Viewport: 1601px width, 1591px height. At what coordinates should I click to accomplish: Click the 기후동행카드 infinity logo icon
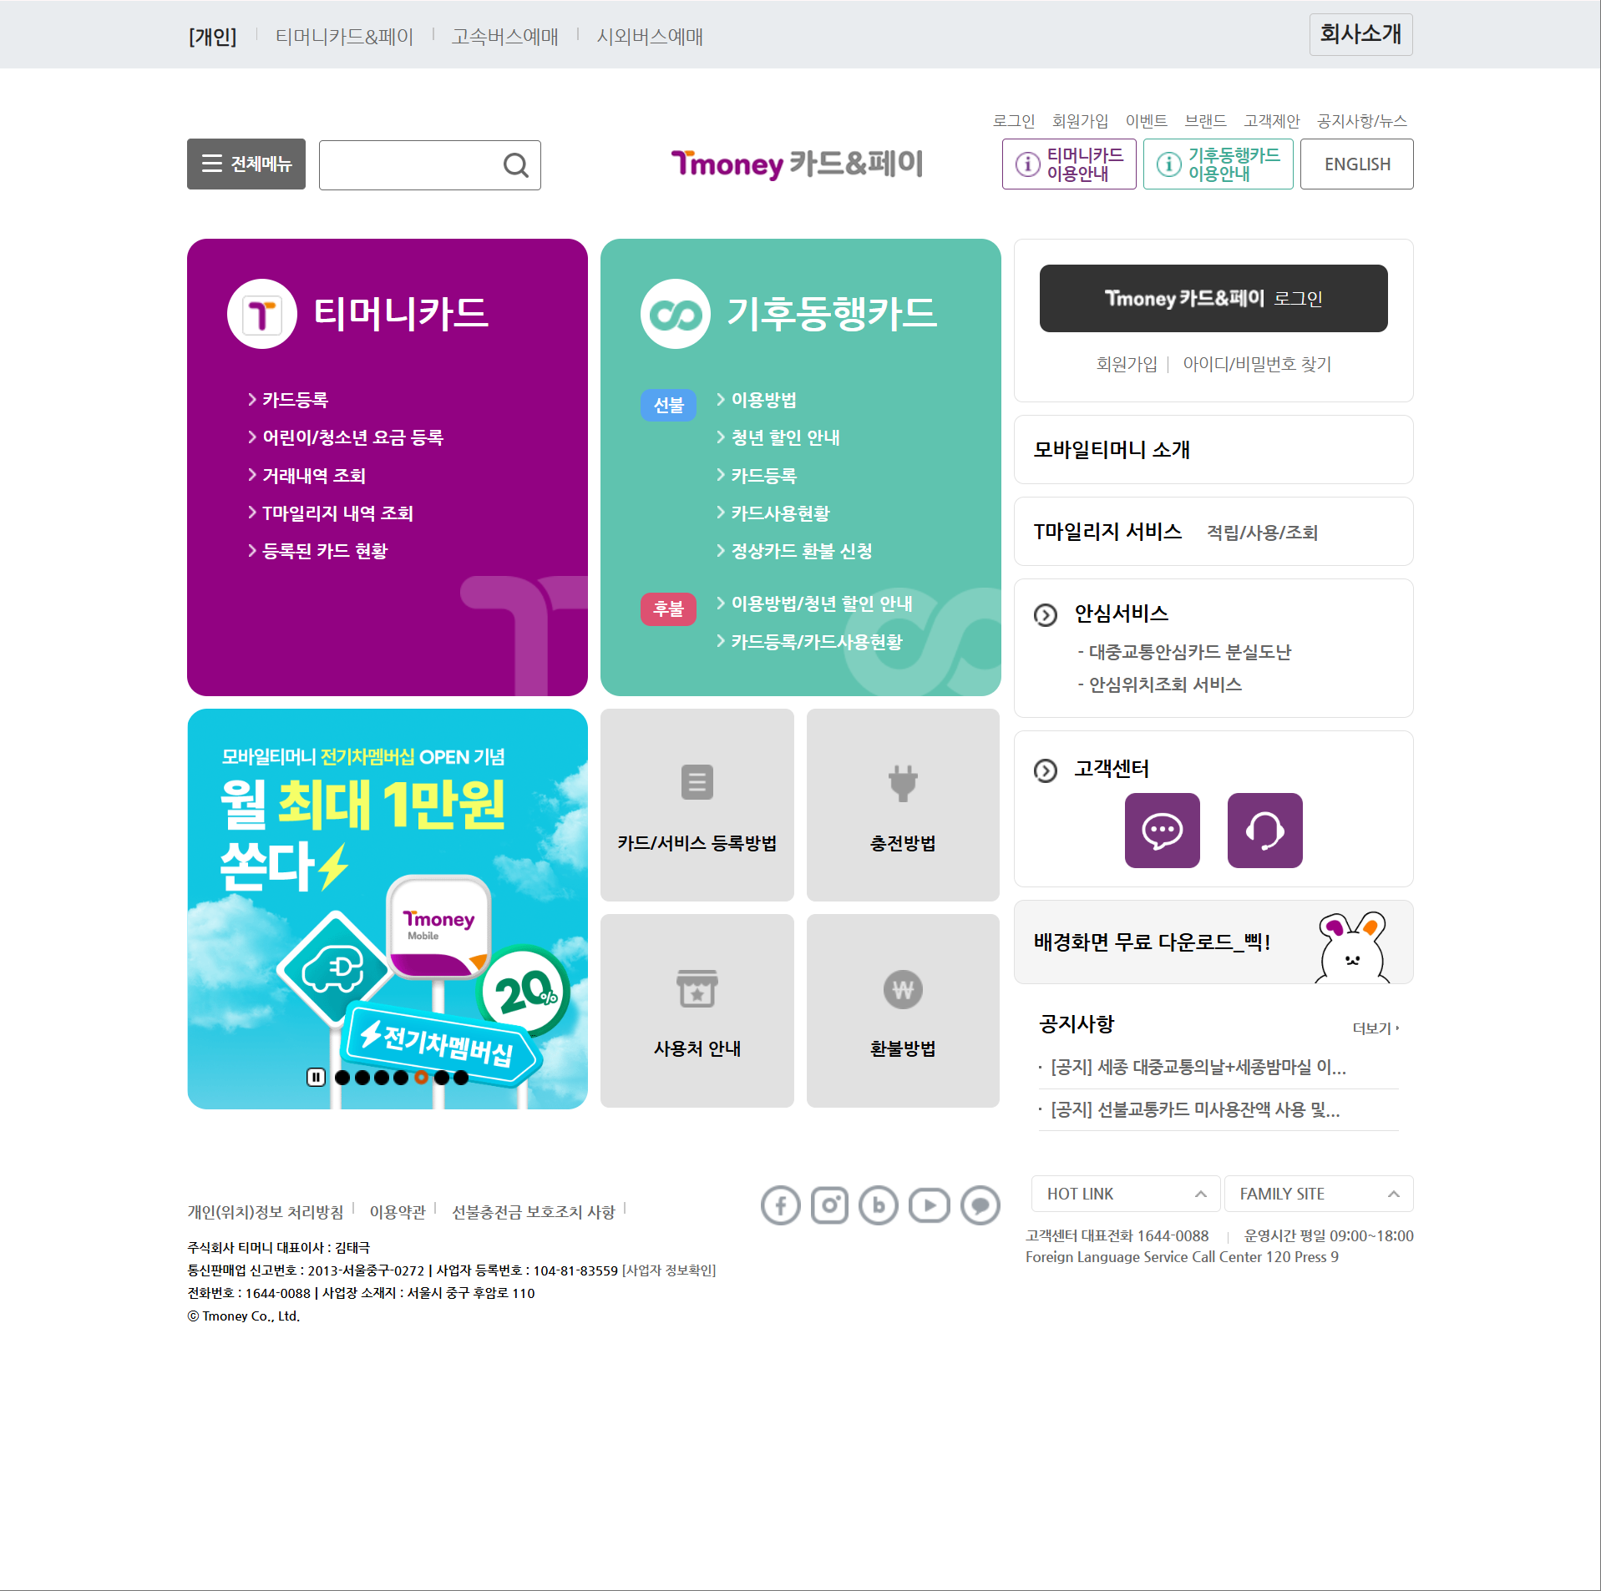[x=676, y=314]
